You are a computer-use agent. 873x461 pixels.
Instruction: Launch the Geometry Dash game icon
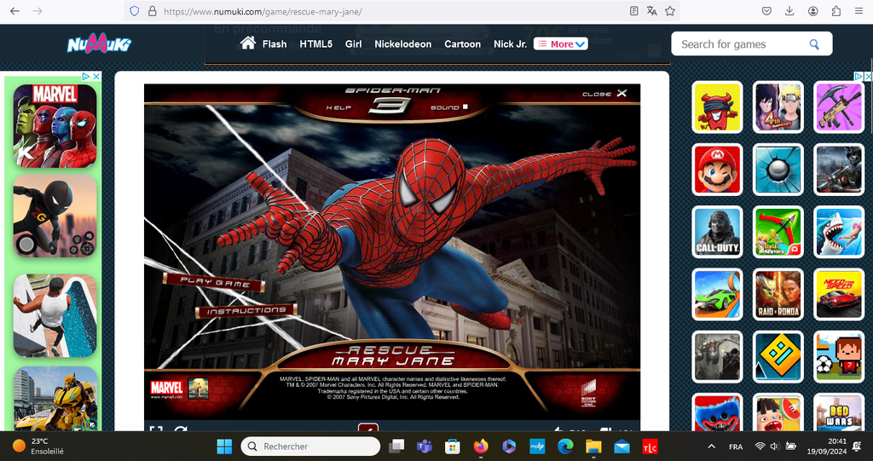click(x=778, y=356)
